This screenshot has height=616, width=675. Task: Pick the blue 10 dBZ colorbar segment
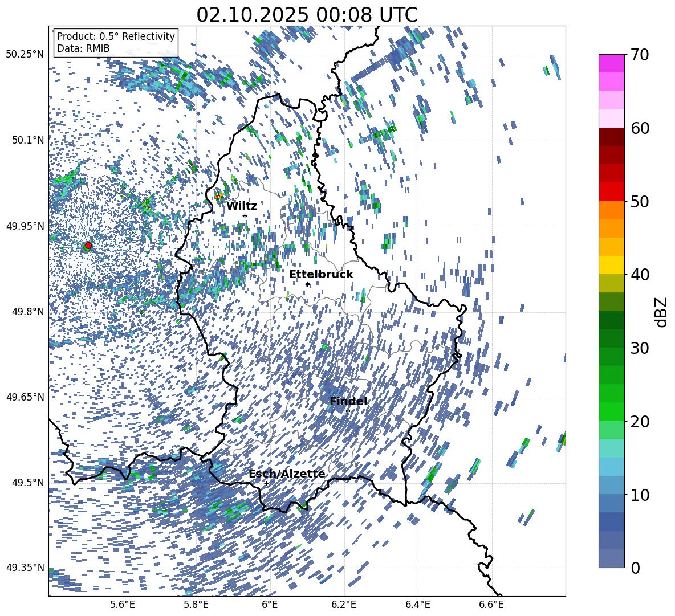click(611, 486)
